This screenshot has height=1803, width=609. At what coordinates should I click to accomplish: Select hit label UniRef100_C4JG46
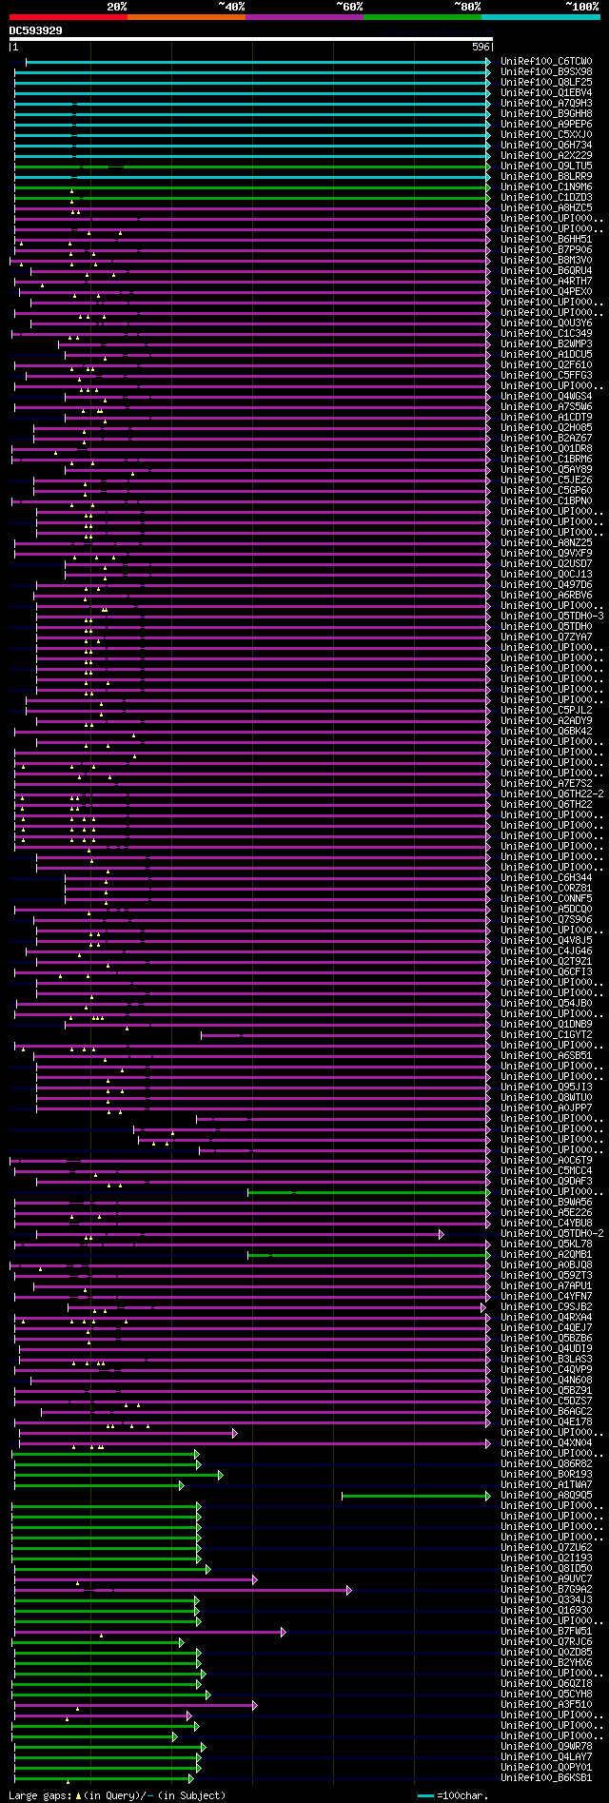pos(546,951)
